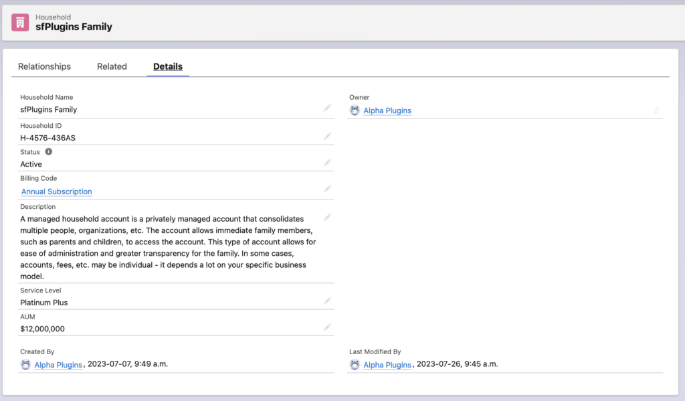The width and height of the screenshot is (685, 401).
Task: Click the Household building icon in header
Action: tap(20, 22)
